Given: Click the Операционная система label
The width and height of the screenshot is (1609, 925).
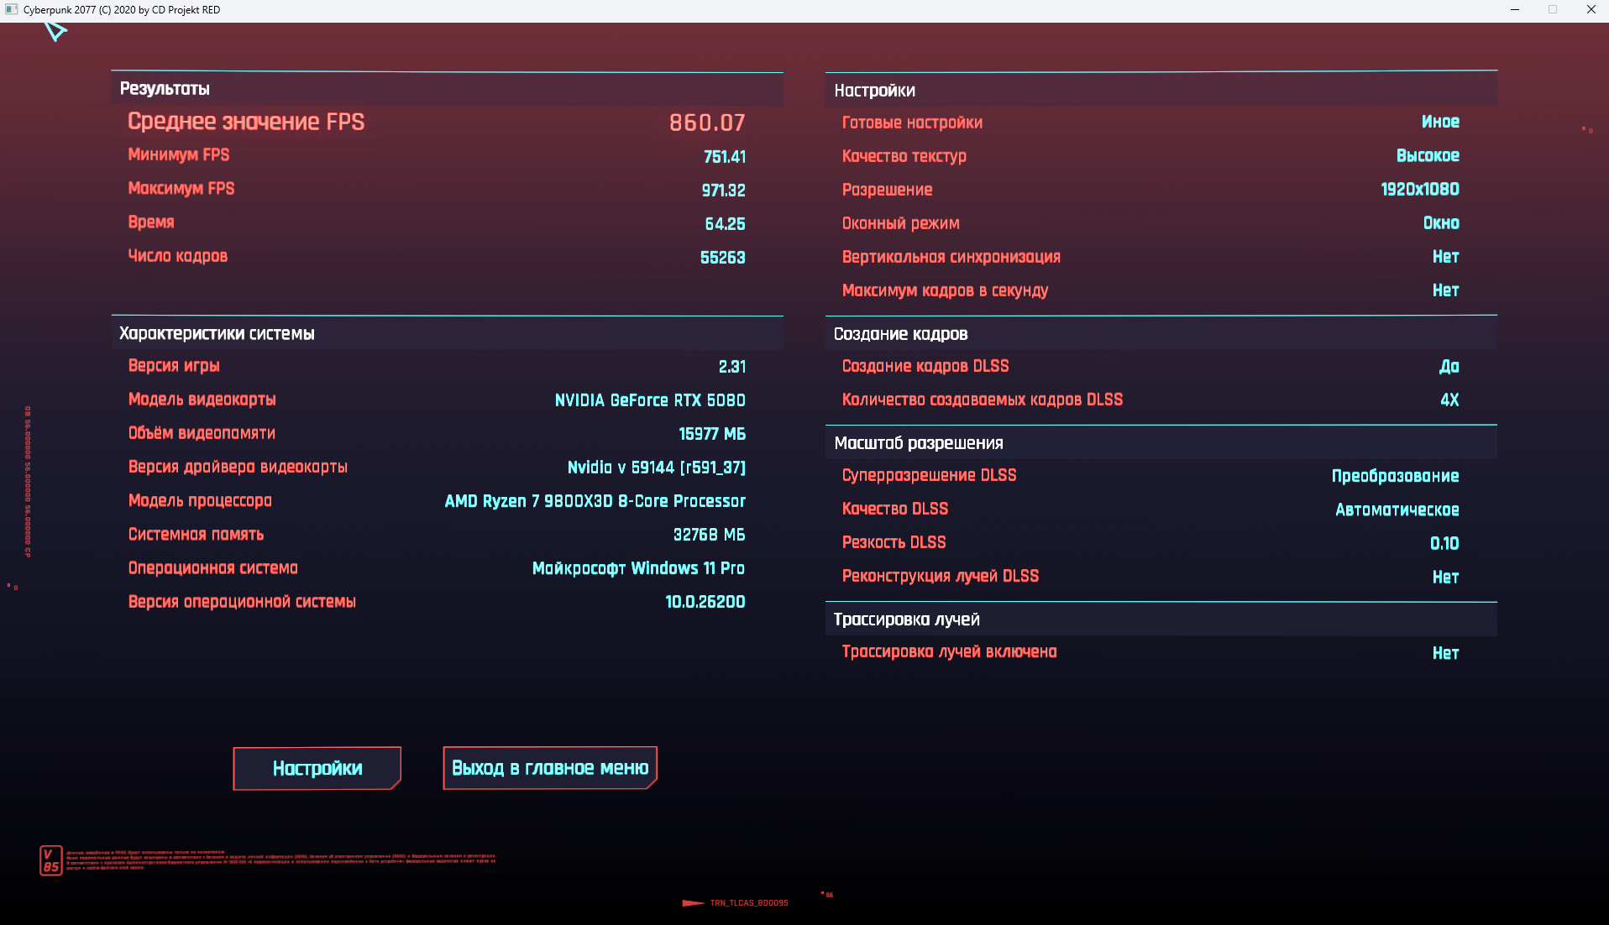Looking at the screenshot, I should (x=213, y=568).
